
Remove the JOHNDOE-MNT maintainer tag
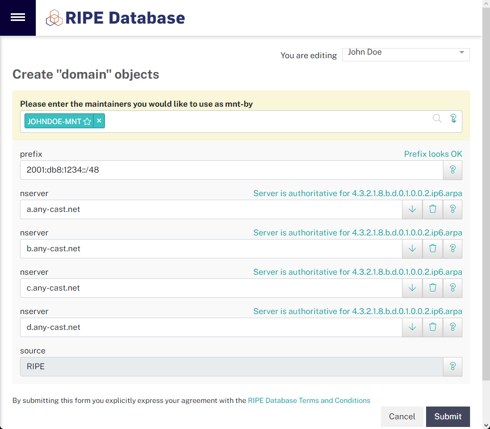[99, 121]
